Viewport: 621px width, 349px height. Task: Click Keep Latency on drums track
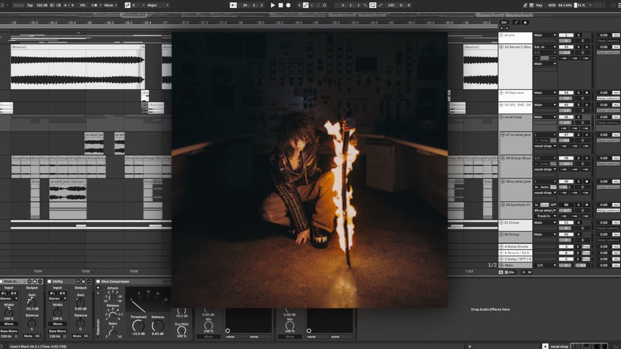coord(608,41)
